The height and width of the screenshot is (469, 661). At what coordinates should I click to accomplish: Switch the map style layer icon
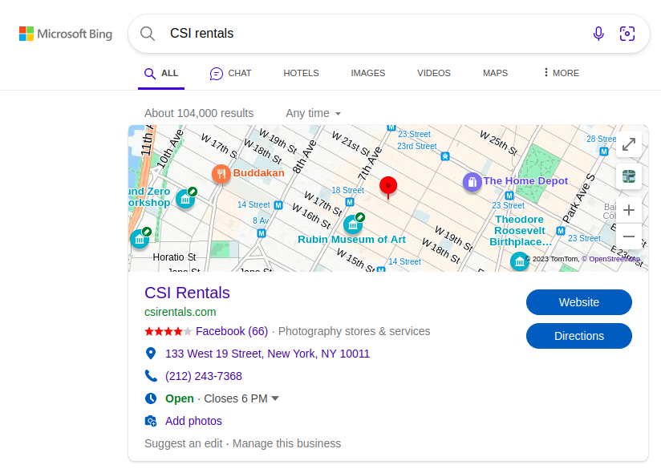tap(629, 176)
